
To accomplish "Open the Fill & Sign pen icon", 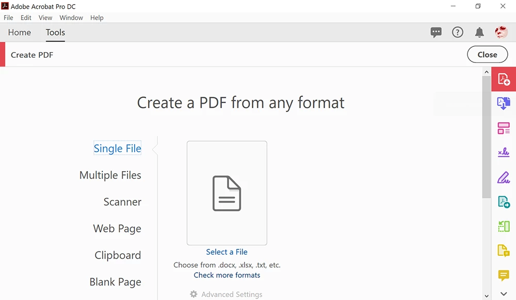I will tap(504, 177).
